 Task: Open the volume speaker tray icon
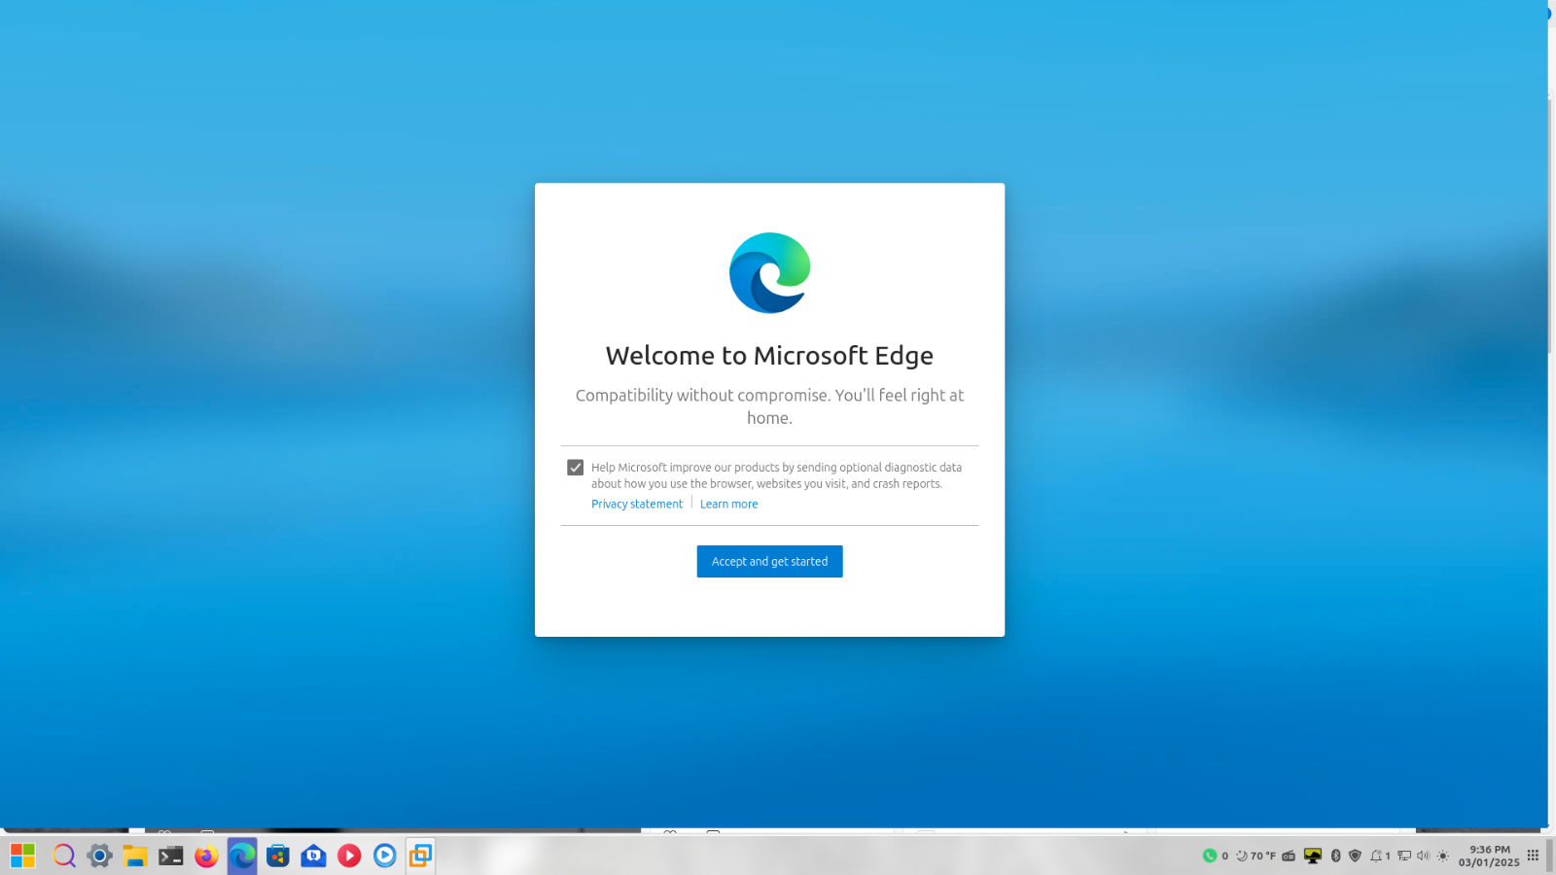(x=1423, y=856)
